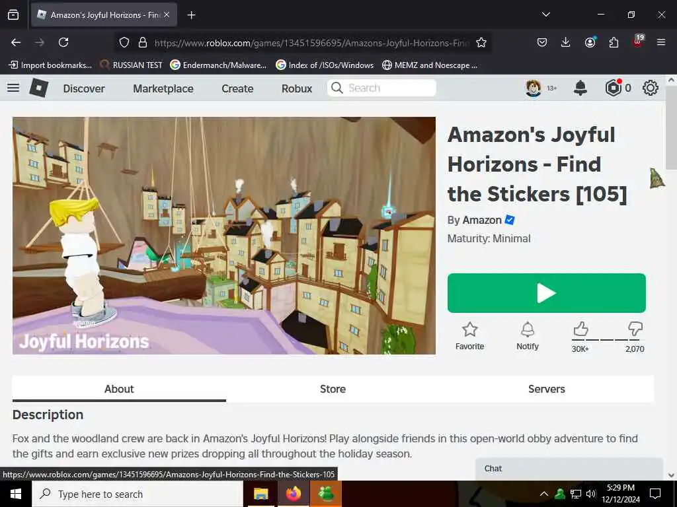Click the search magnifier icon

click(337, 88)
